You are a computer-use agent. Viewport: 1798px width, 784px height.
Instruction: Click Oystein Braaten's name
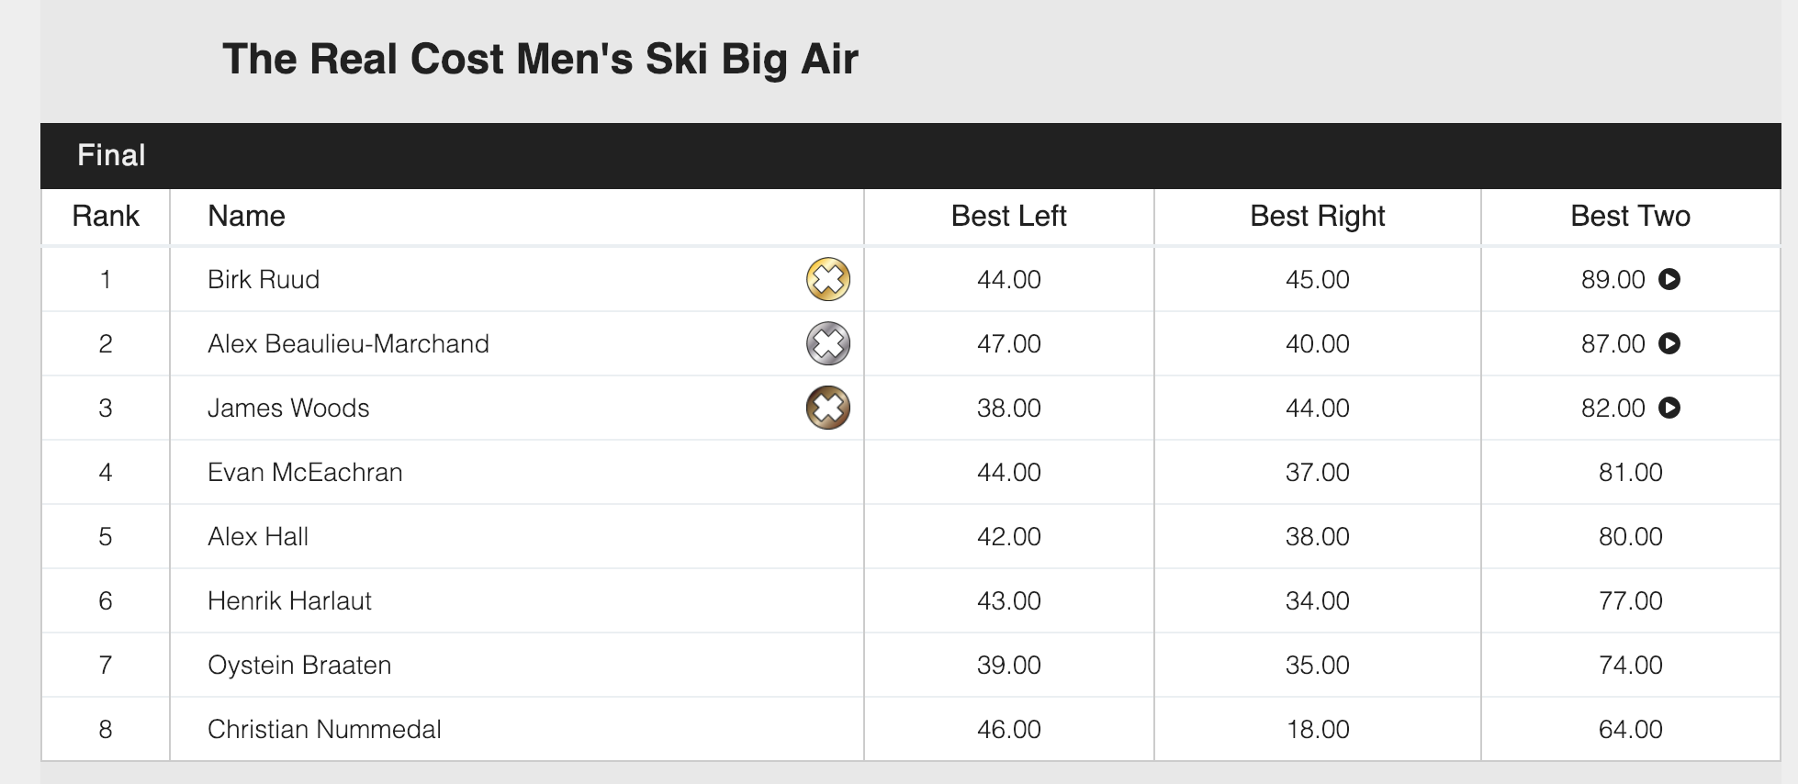coord(299,665)
